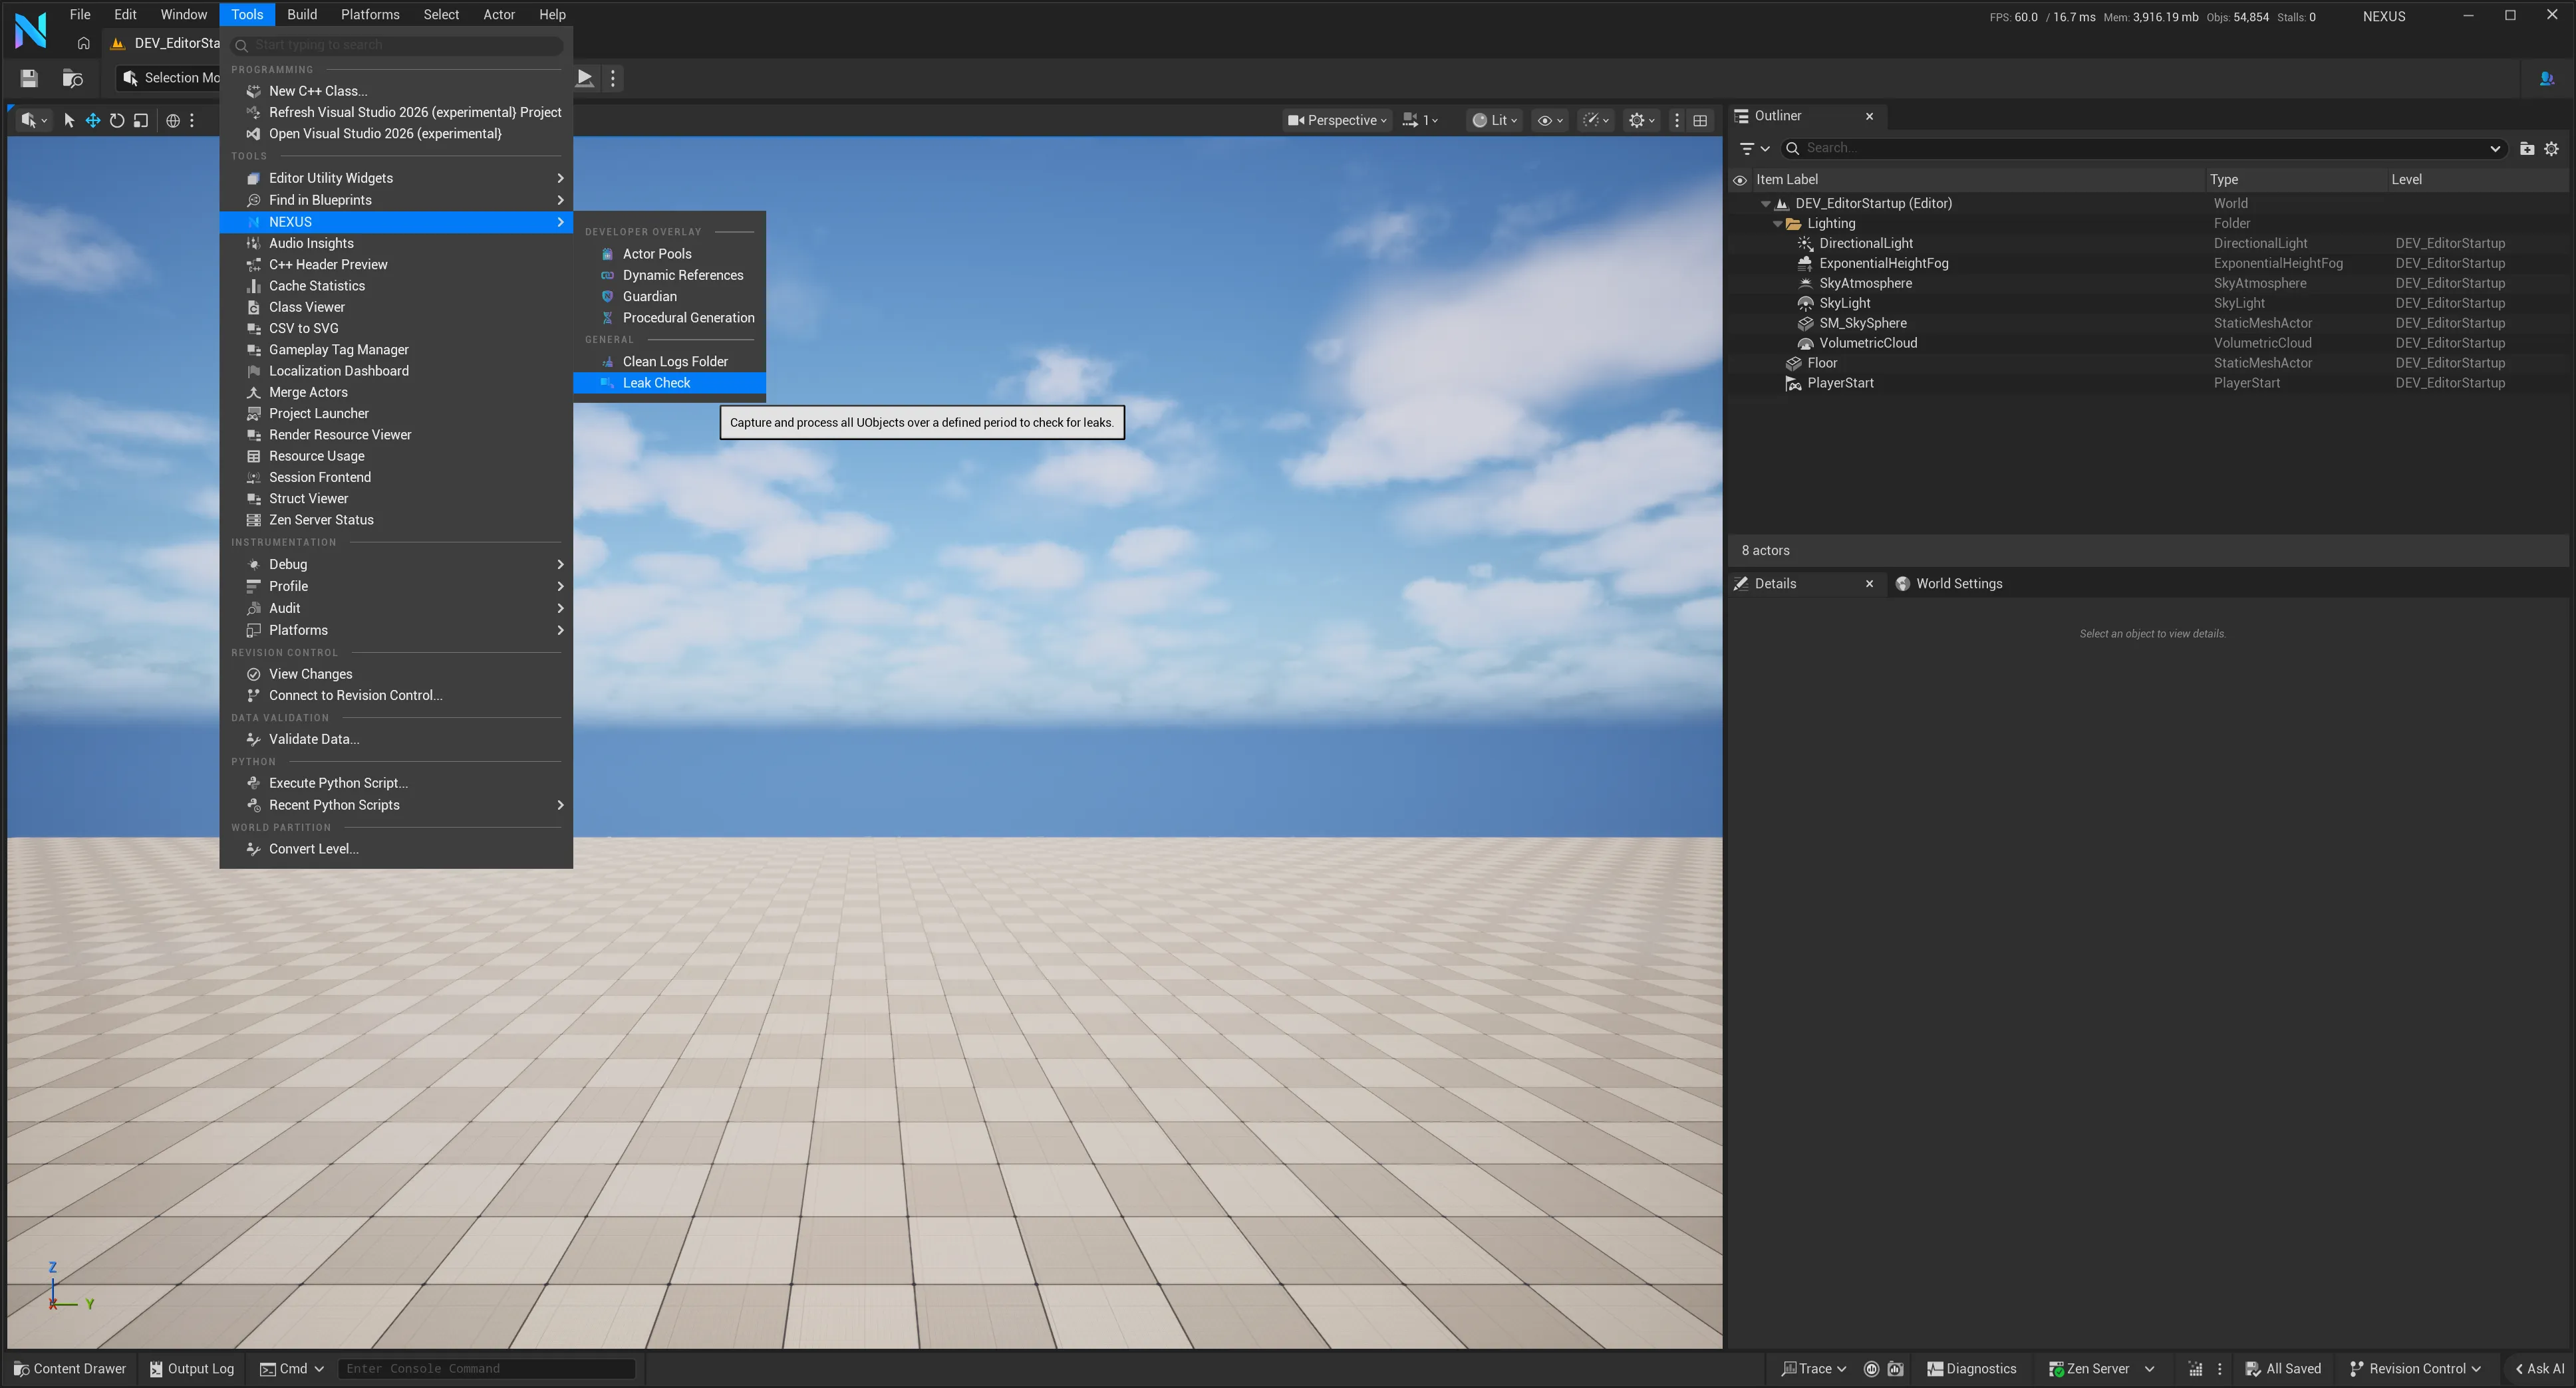Viewport: 2576px width, 1388px height.
Task: Select the rotate gizmo tool
Action: pos(117,120)
